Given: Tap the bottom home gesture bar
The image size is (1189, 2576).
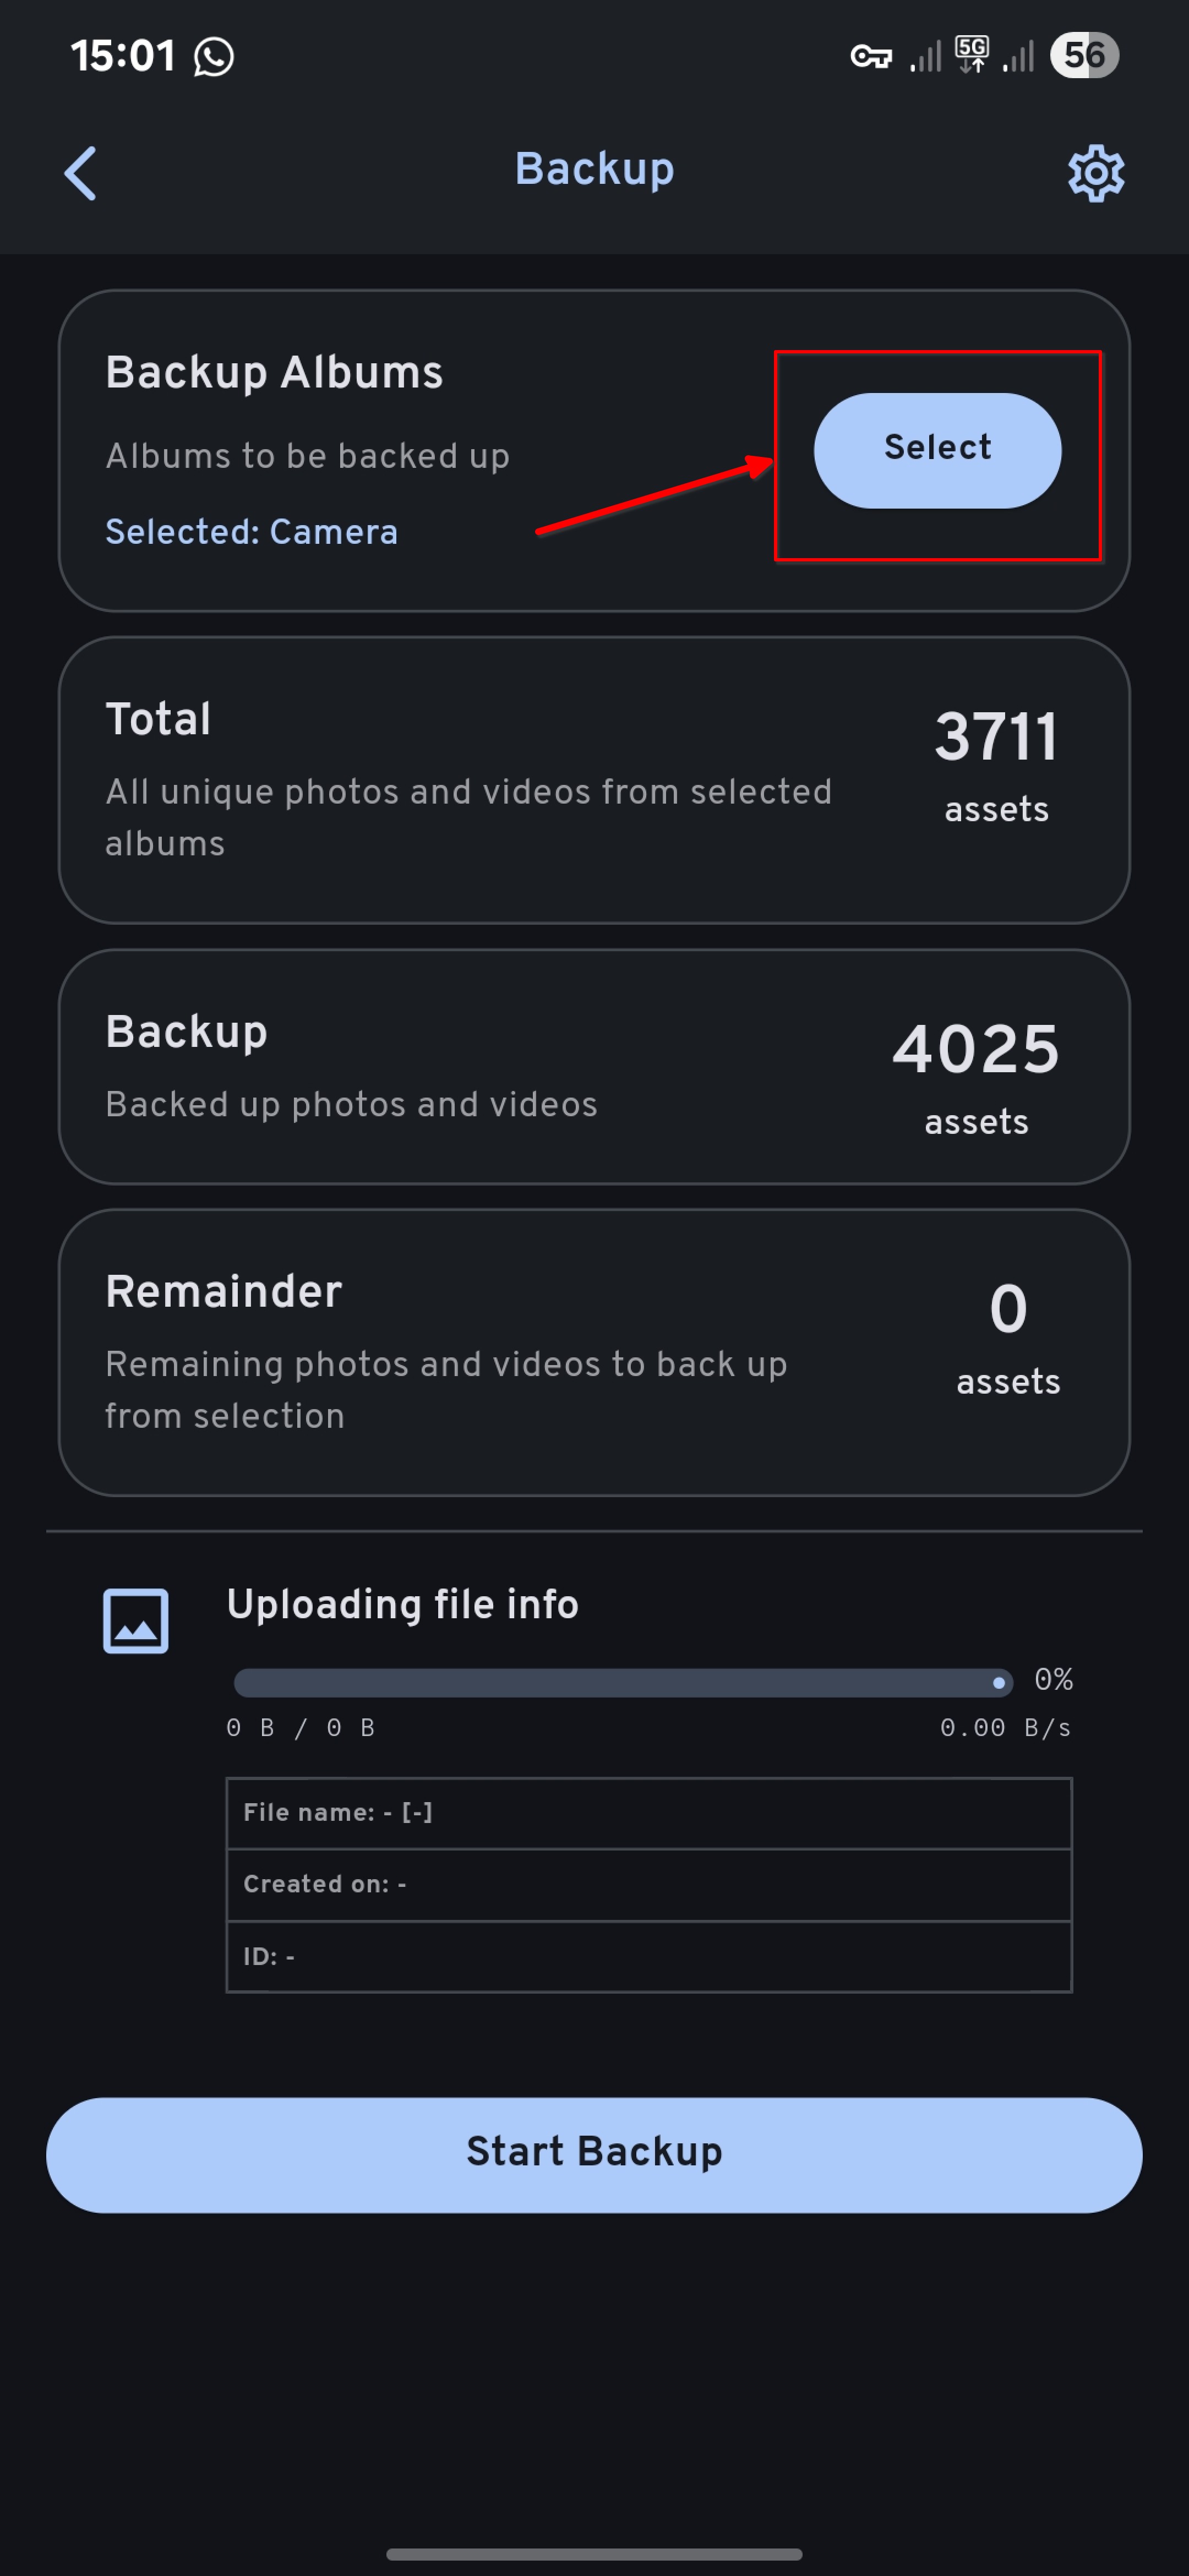Looking at the screenshot, I should 594,2553.
